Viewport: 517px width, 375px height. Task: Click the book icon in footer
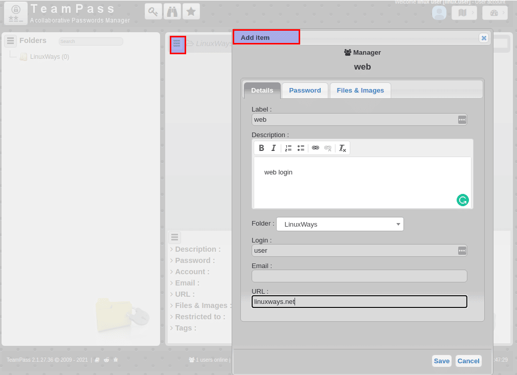[97, 360]
